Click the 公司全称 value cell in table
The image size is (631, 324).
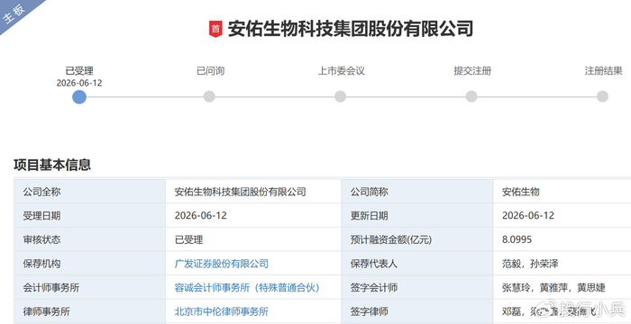point(253,192)
